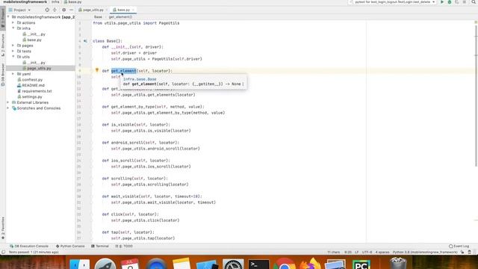
Task: Collapse the infra folder
Action: (x=13, y=28)
